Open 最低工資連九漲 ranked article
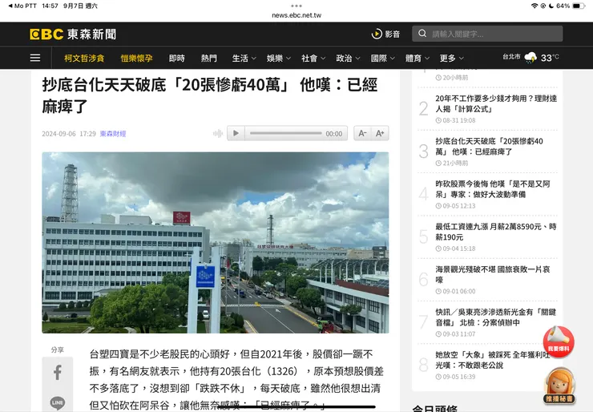The width and height of the screenshot is (593, 412). pyautogui.click(x=496, y=232)
